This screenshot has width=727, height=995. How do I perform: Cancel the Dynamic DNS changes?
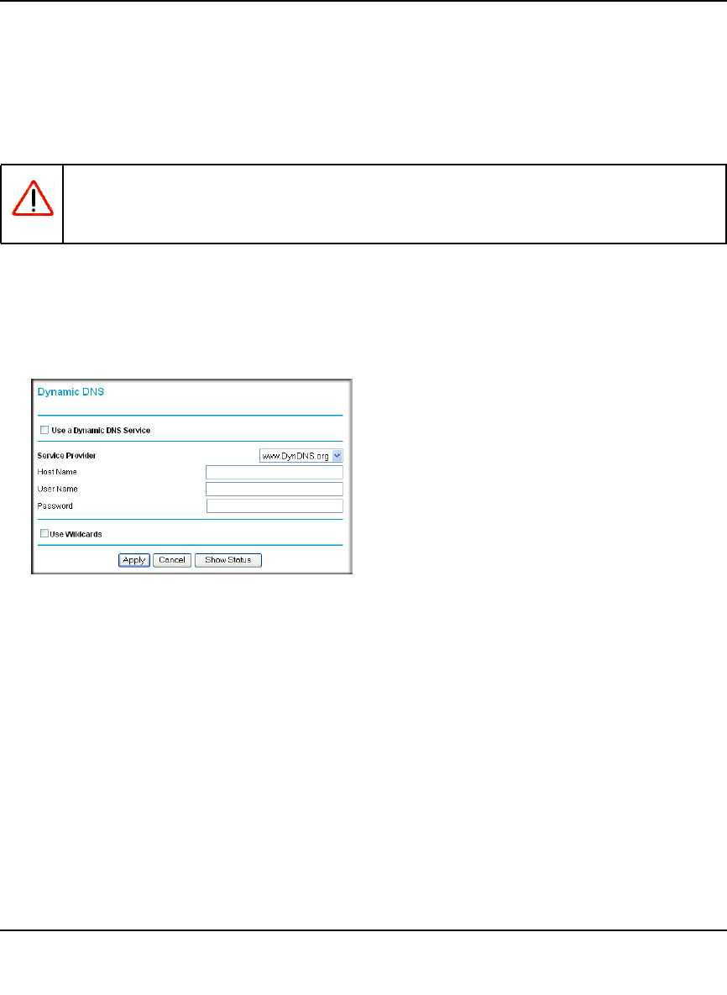[x=172, y=560]
